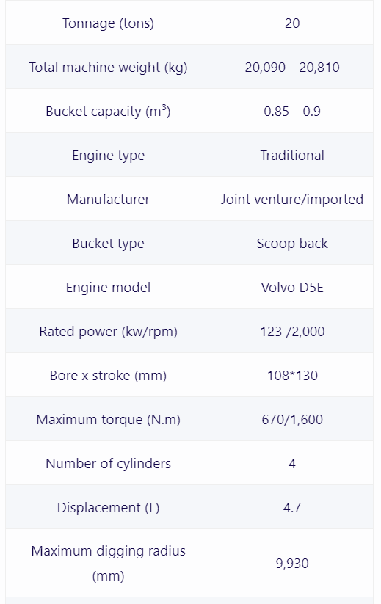381x604 pixels.
Task: Select Joint venture/imported value
Action: [x=292, y=199]
